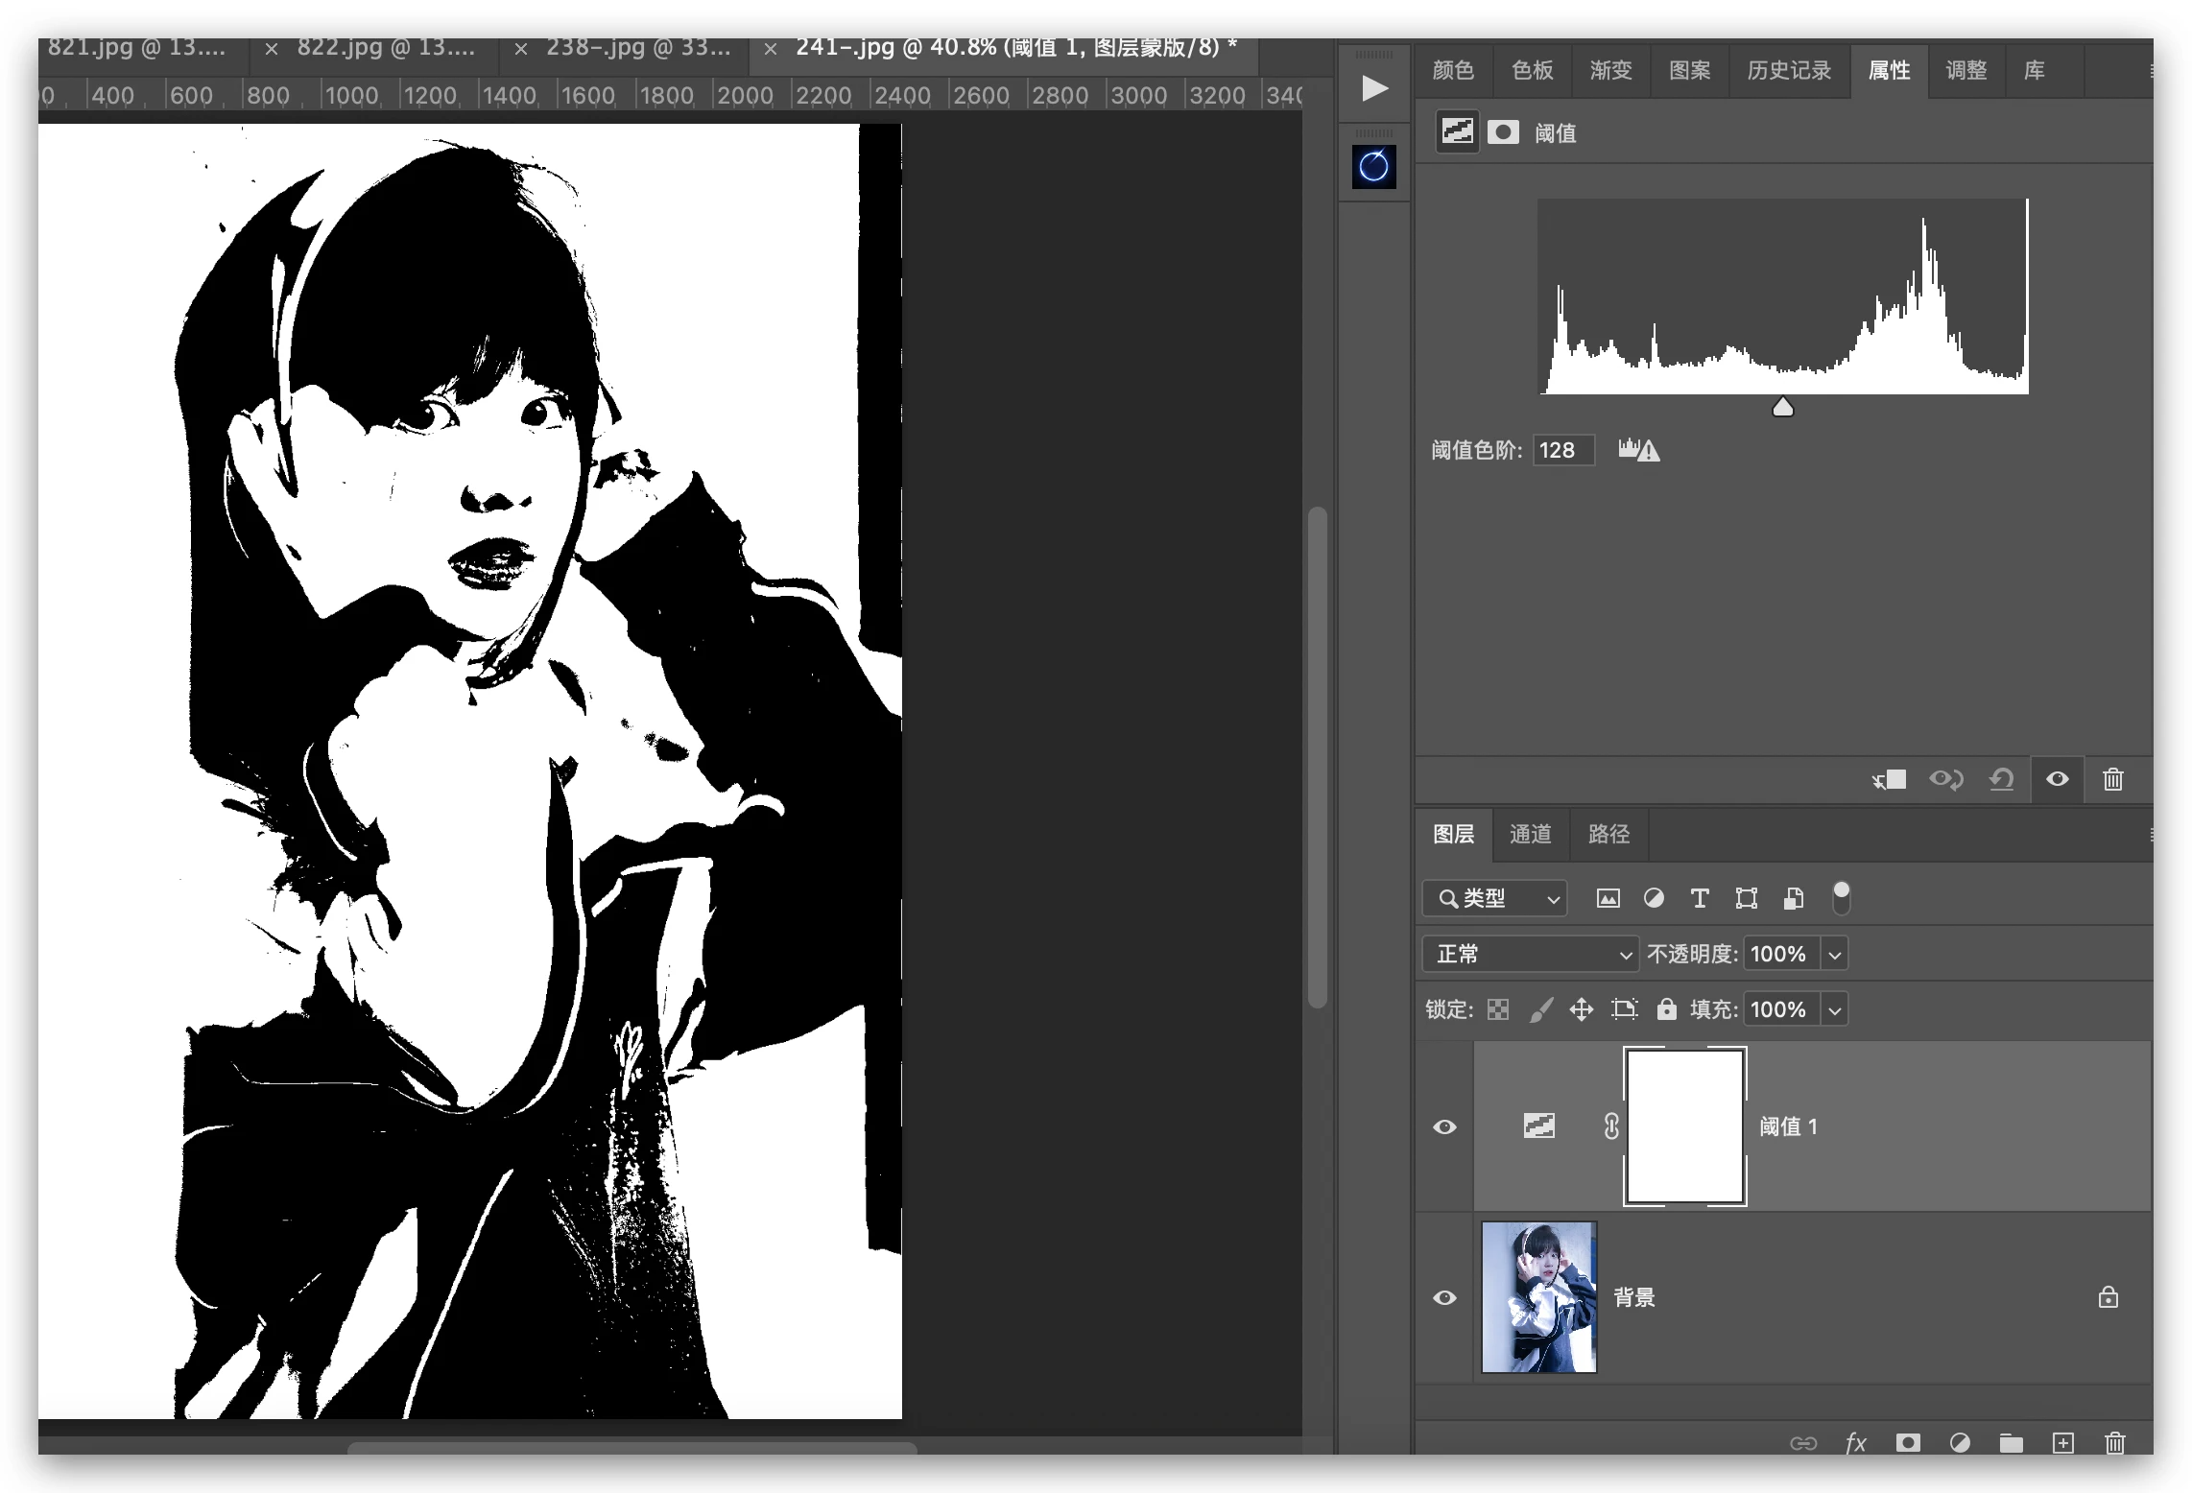This screenshot has height=1493, width=2192.
Task: Hide the 阈值 1 layer
Action: point(1444,1126)
